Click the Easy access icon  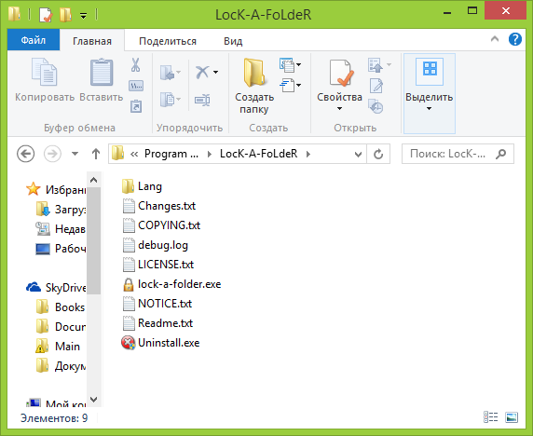pos(288,85)
